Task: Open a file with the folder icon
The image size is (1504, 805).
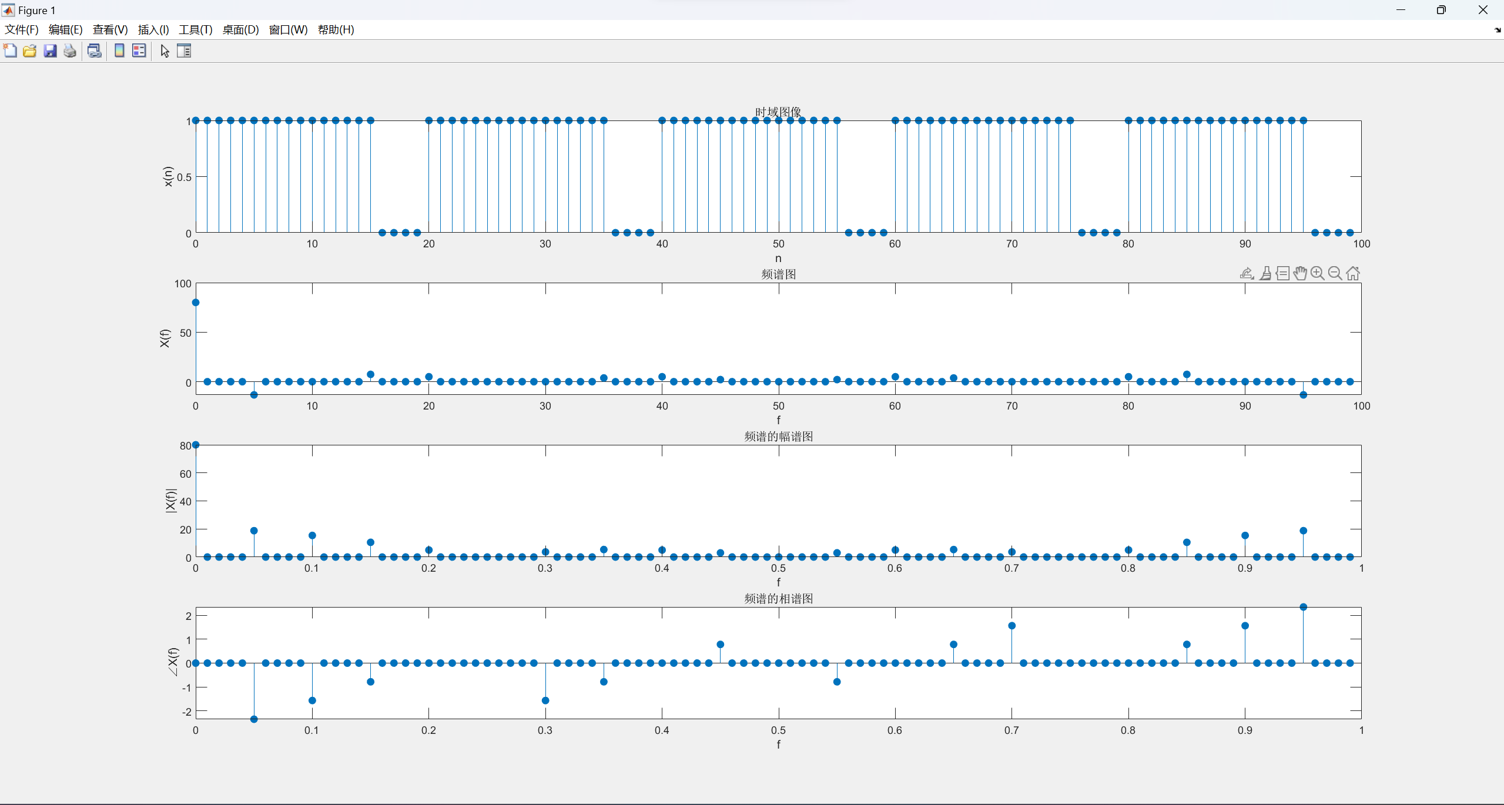Action: [x=30, y=51]
